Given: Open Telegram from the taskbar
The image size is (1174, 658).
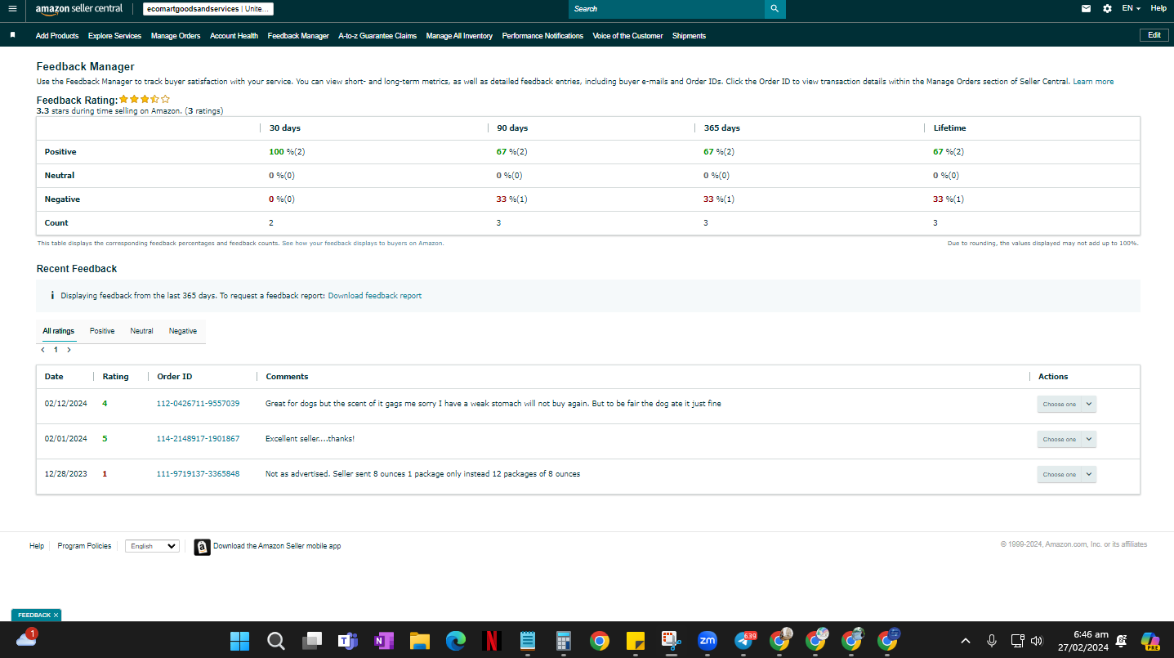Looking at the screenshot, I should click(x=743, y=641).
